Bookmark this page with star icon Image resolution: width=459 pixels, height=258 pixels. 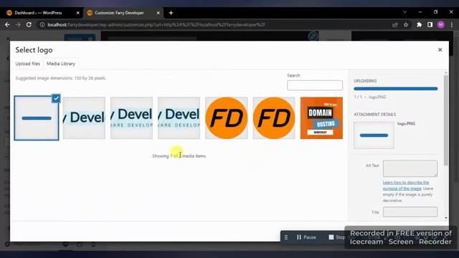click(406, 25)
